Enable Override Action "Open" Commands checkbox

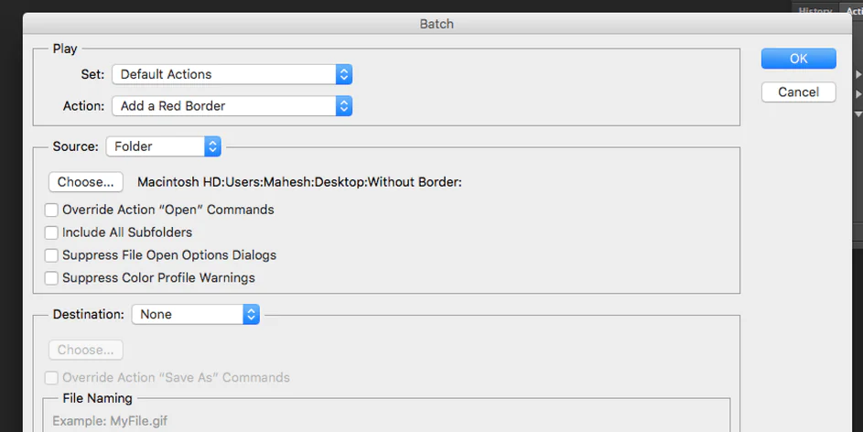pyautogui.click(x=52, y=210)
